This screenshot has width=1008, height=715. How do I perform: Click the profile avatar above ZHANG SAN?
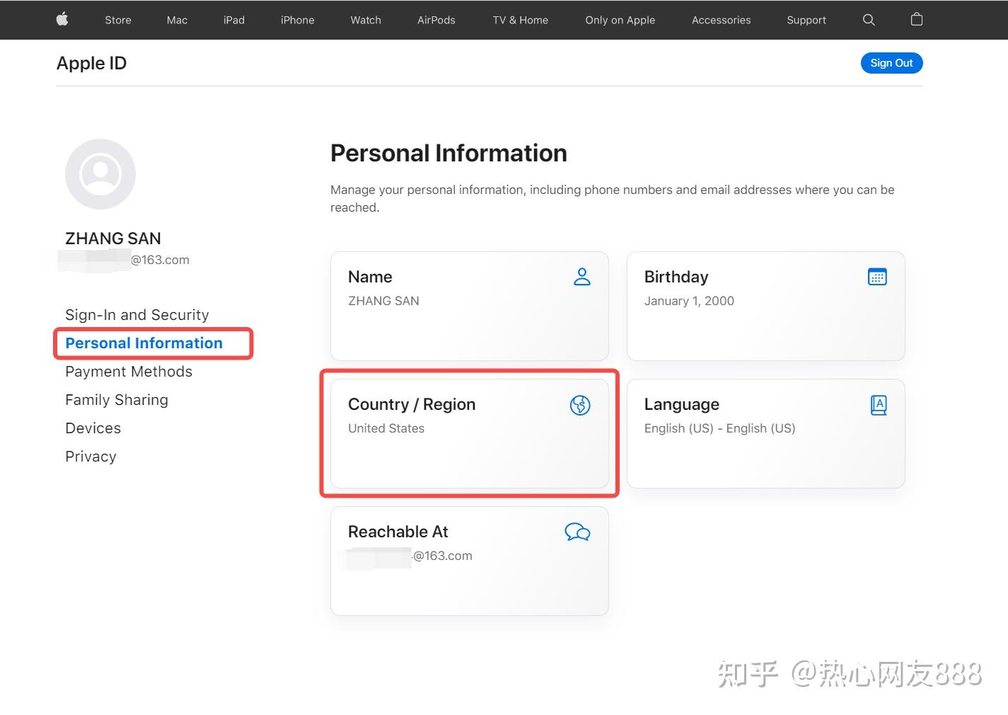point(100,173)
